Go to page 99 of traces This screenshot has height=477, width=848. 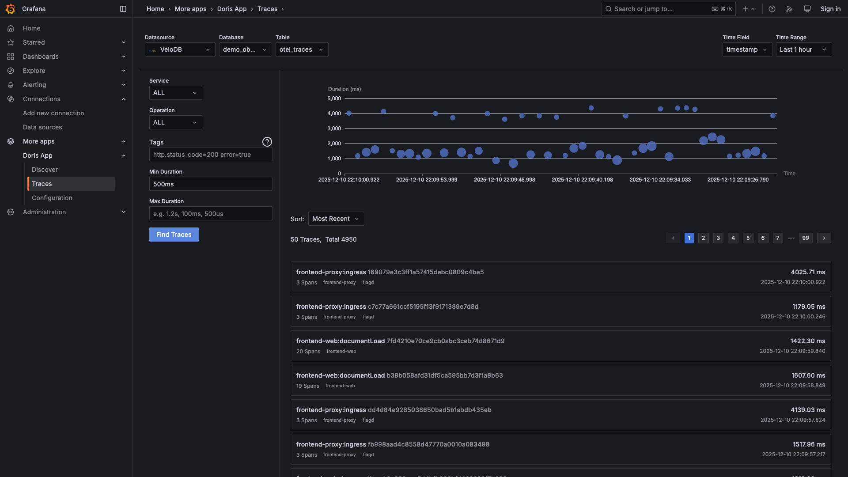805,238
